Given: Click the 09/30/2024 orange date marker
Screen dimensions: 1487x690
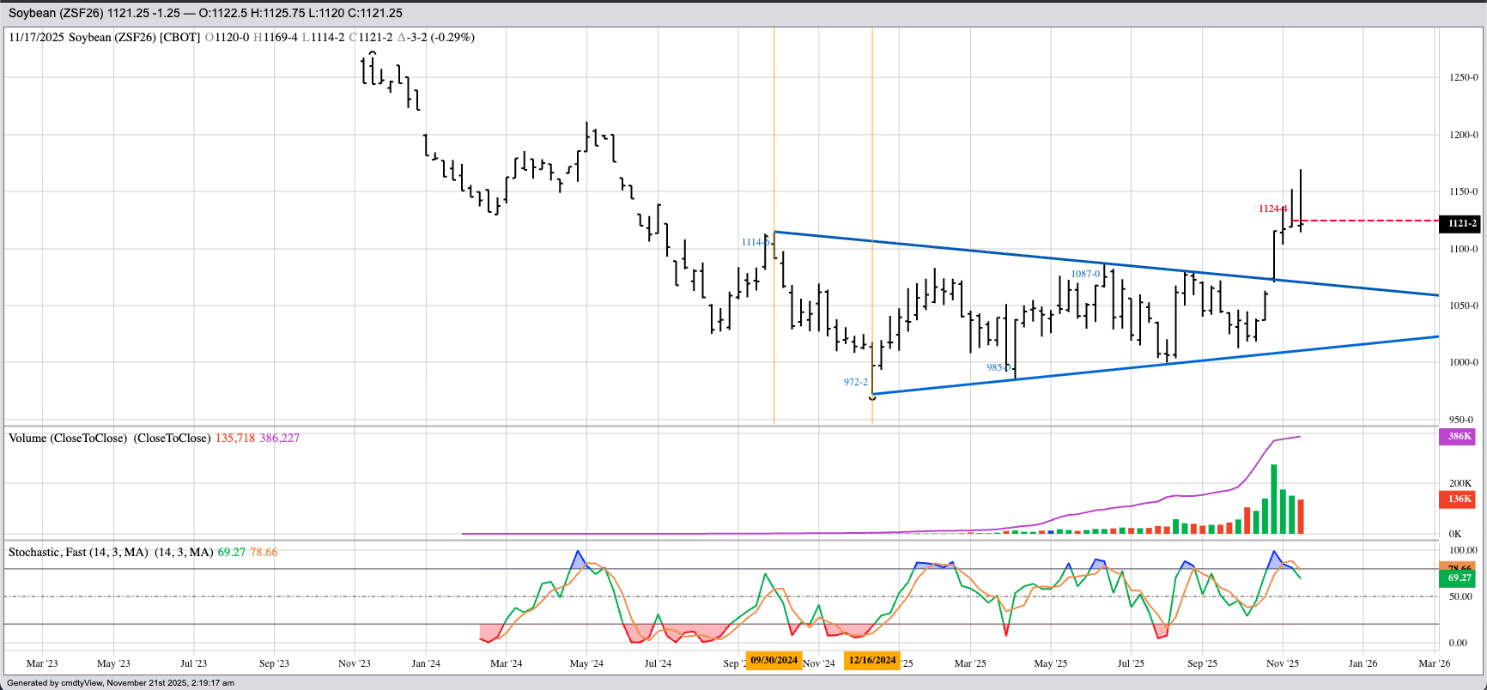Looking at the screenshot, I should (774, 661).
